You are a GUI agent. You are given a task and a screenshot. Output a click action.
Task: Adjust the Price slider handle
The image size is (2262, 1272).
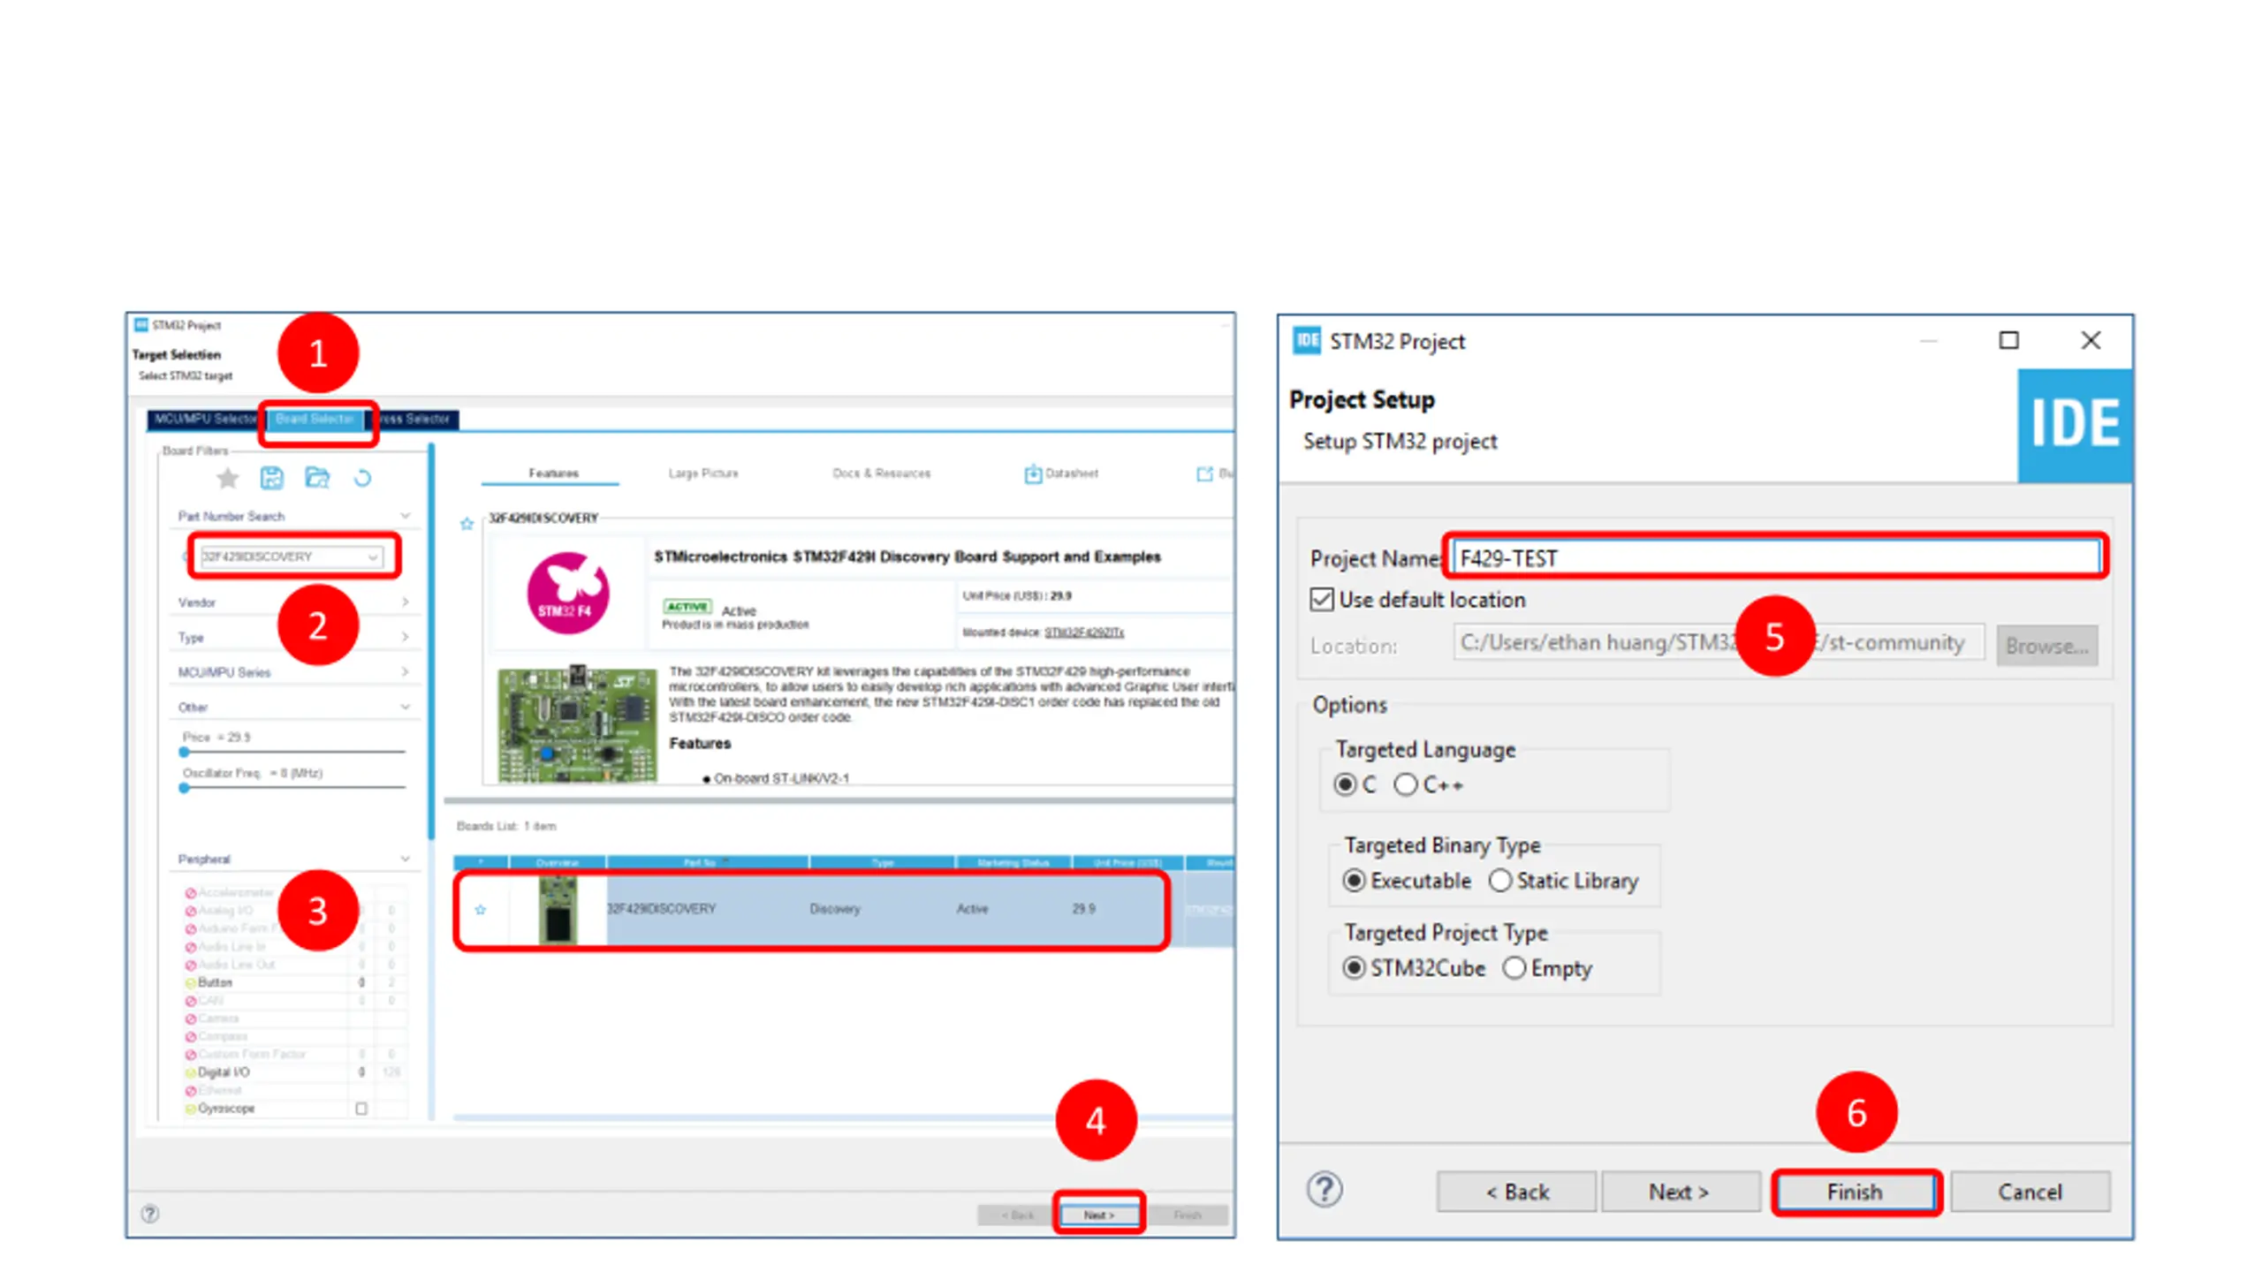tap(184, 752)
